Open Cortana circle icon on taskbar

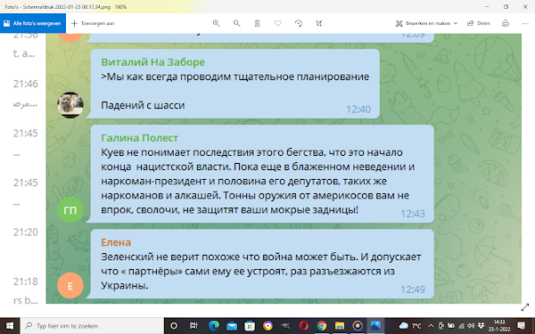coord(174,326)
